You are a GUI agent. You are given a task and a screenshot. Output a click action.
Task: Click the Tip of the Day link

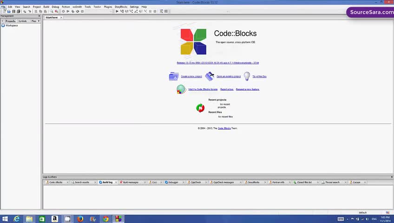click(x=260, y=76)
